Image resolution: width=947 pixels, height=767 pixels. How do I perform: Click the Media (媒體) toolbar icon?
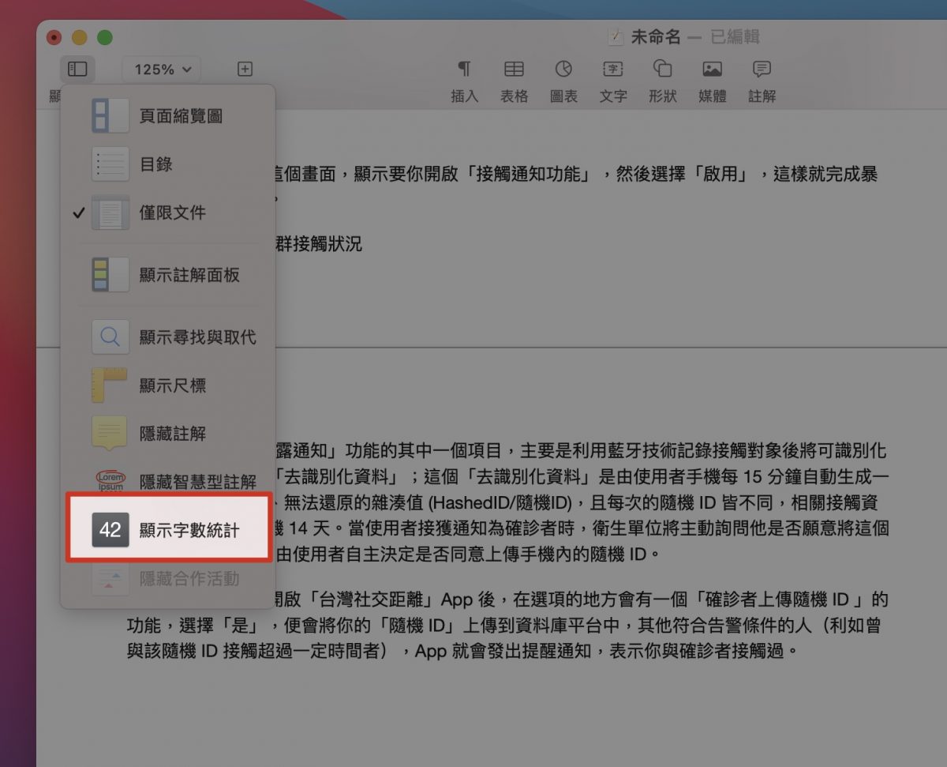(712, 69)
